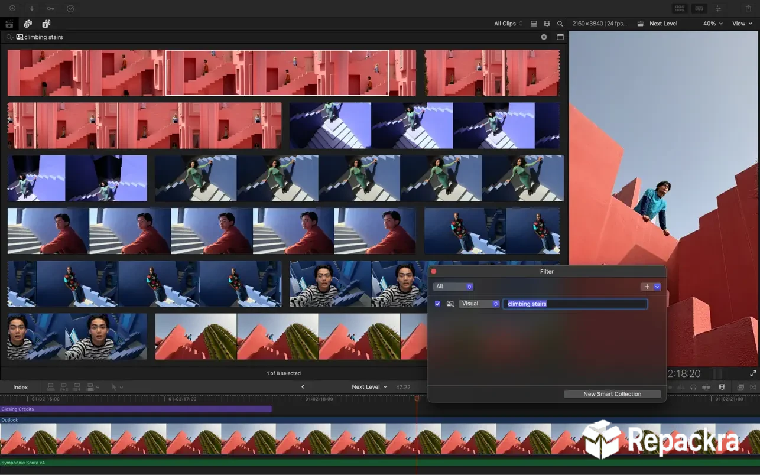Toggle filmstrip view icon in browser

coord(547,24)
